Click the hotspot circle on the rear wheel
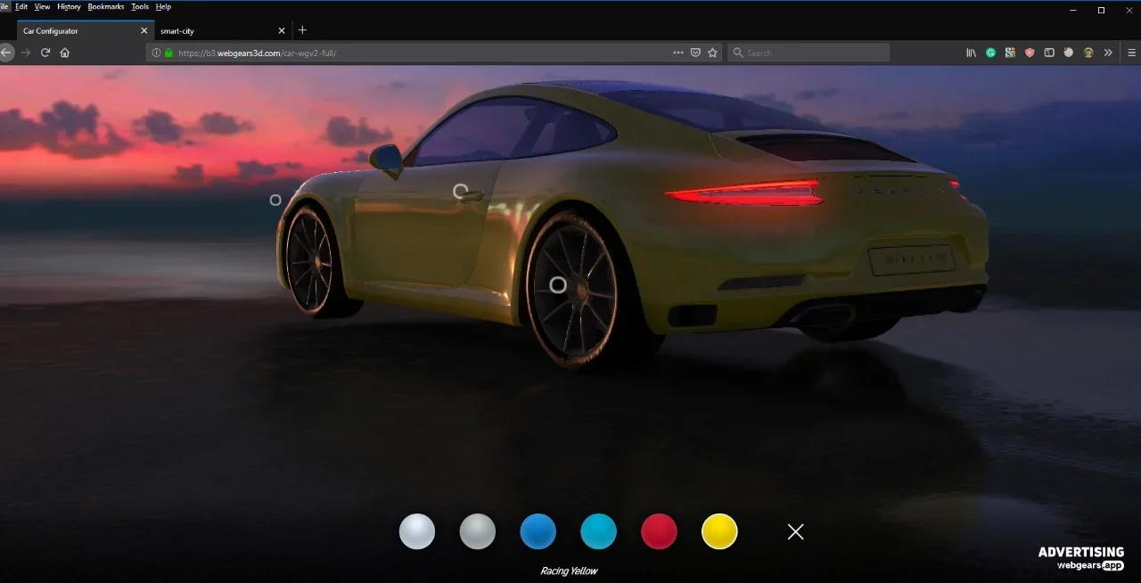1141x583 pixels. 558,285
